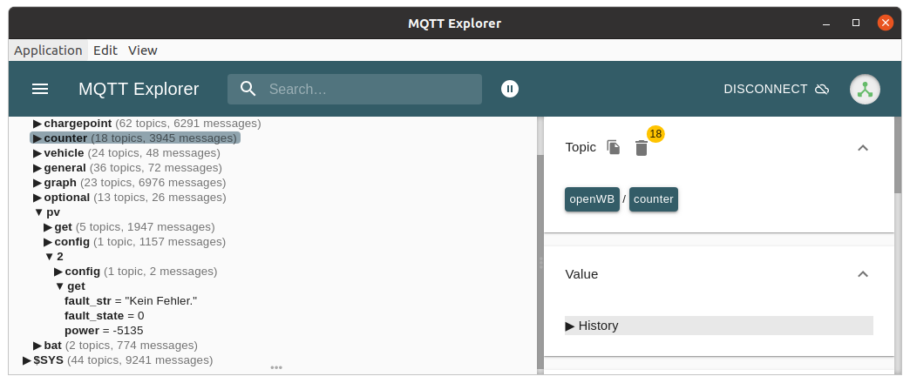Screen dimensions: 910x383
Task: Click the Value section heading
Action: (581, 274)
